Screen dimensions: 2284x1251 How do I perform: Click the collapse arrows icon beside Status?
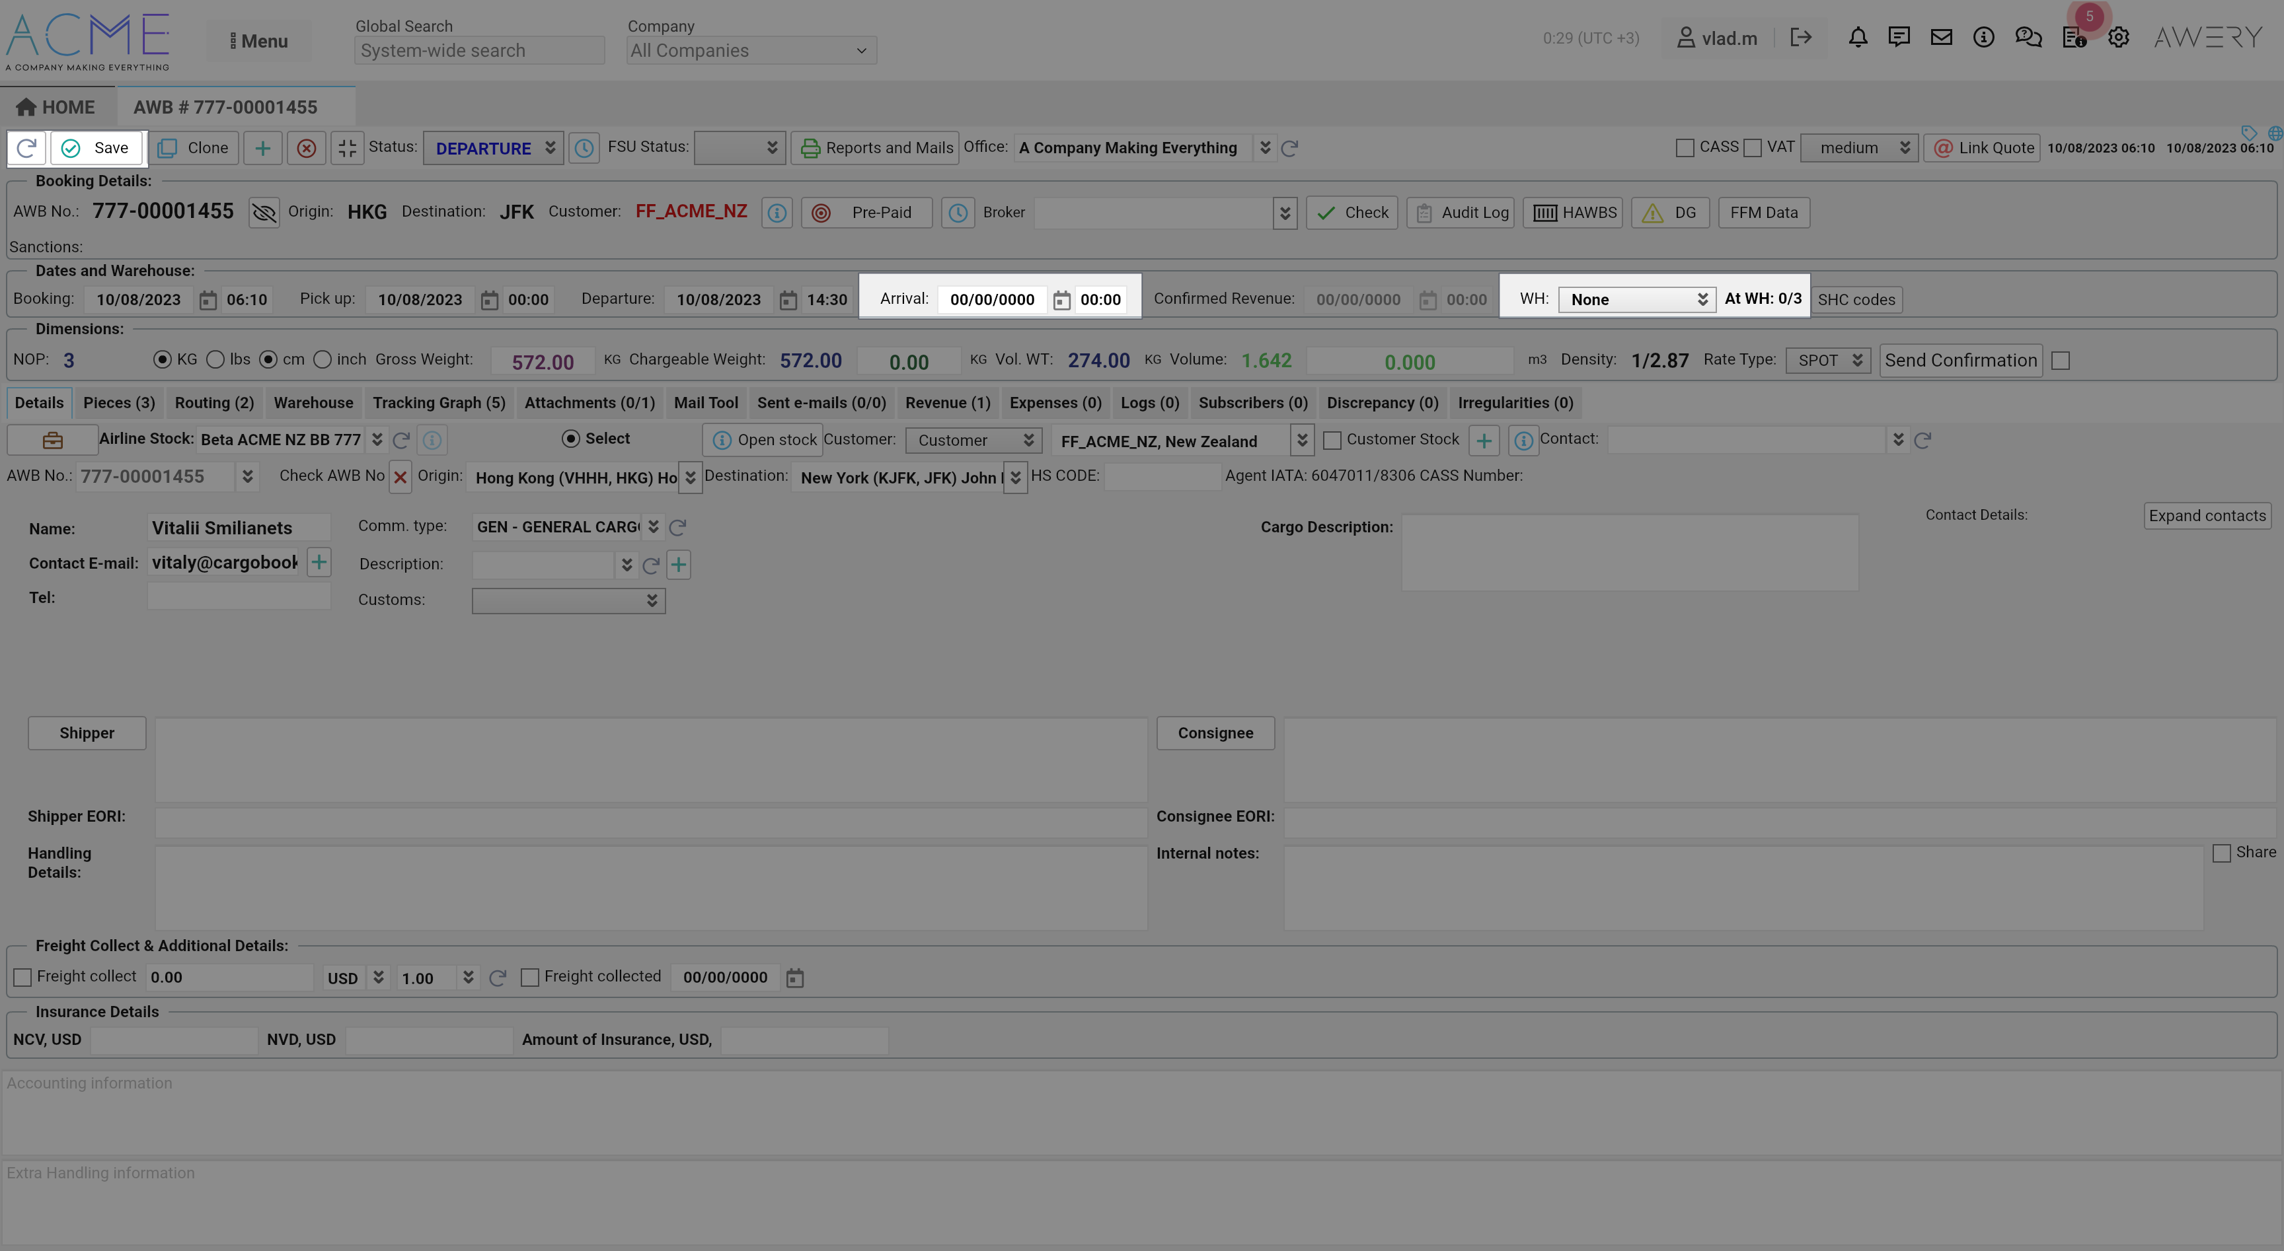347,148
